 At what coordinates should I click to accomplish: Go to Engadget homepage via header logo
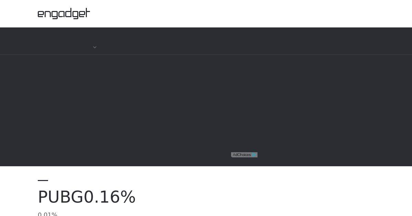(x=64, y=13)
